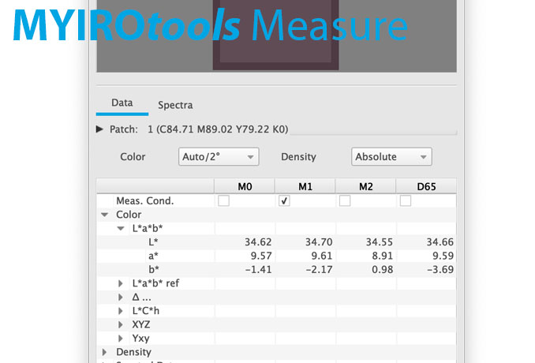Uncheck the M1 measurement condition checkbox
The height and width of the screenshot is (363, 535).
pos(284,200)
